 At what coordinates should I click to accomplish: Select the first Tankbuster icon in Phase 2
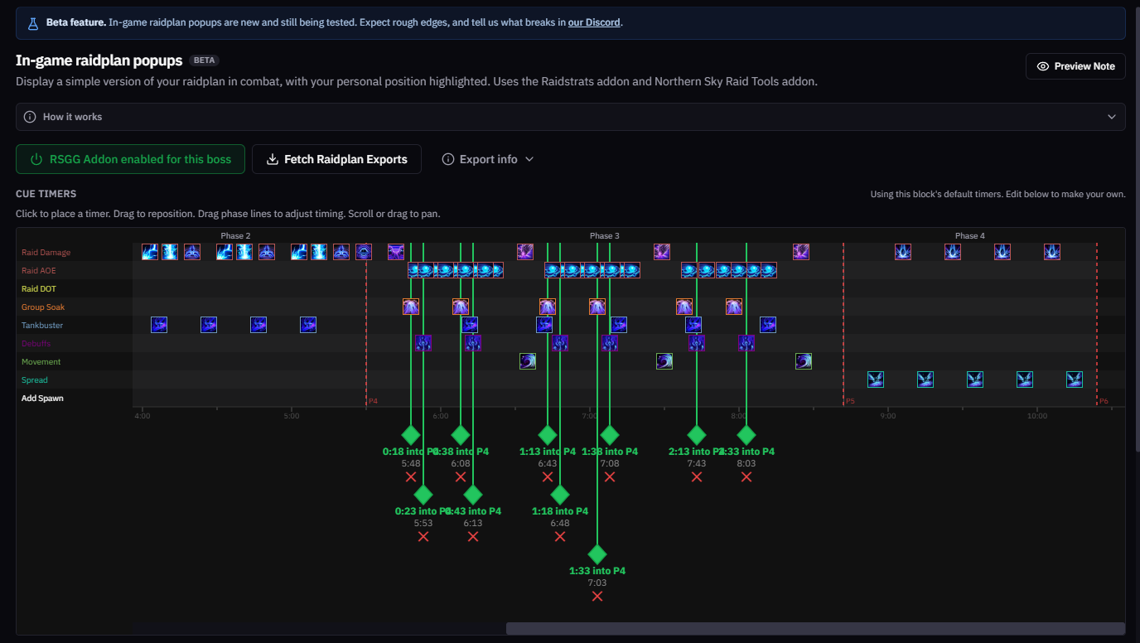click(x=159, y=325)
